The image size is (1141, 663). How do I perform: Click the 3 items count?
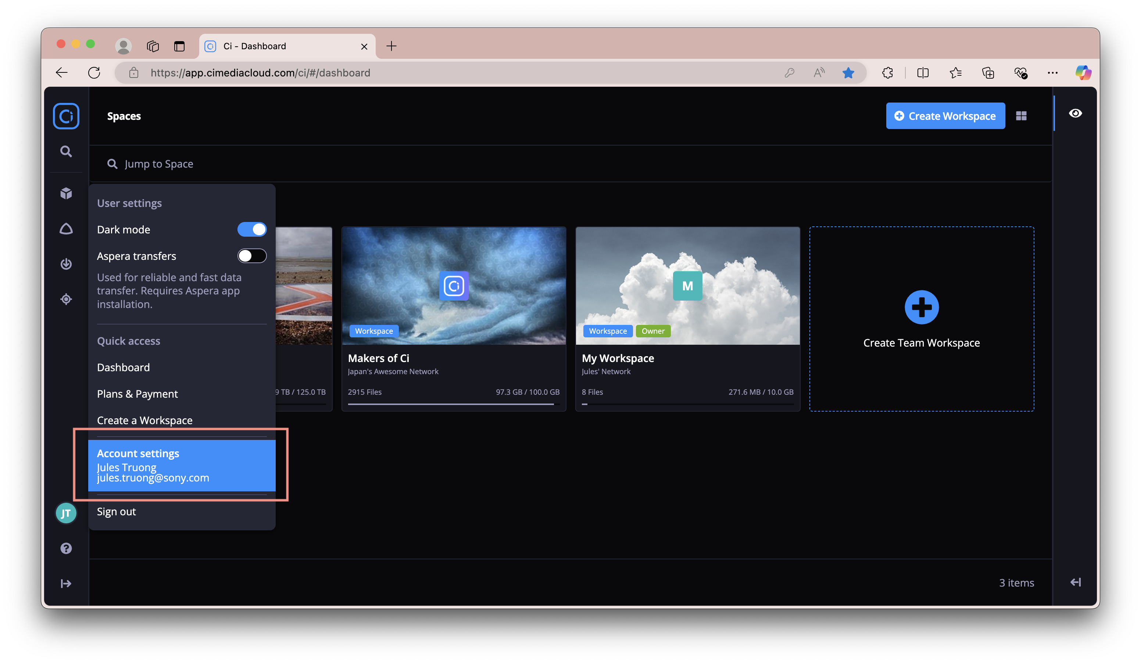tap(1016, 583)
